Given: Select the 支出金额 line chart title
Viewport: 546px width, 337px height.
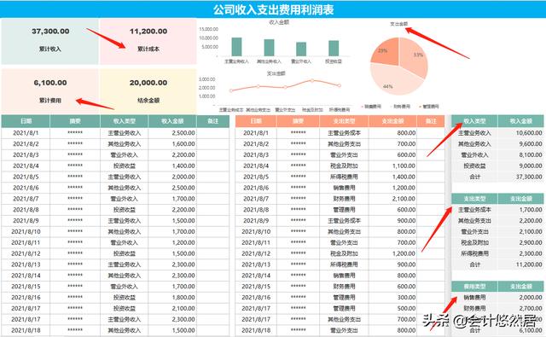Looking at the screenshot, I should tap(276, 73).
